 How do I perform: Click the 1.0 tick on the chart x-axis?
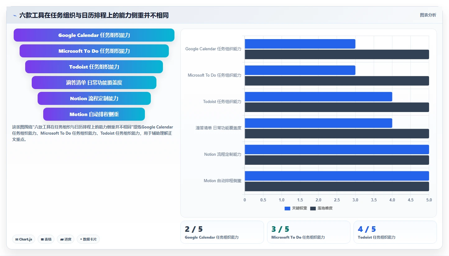(x=282, y=200)
